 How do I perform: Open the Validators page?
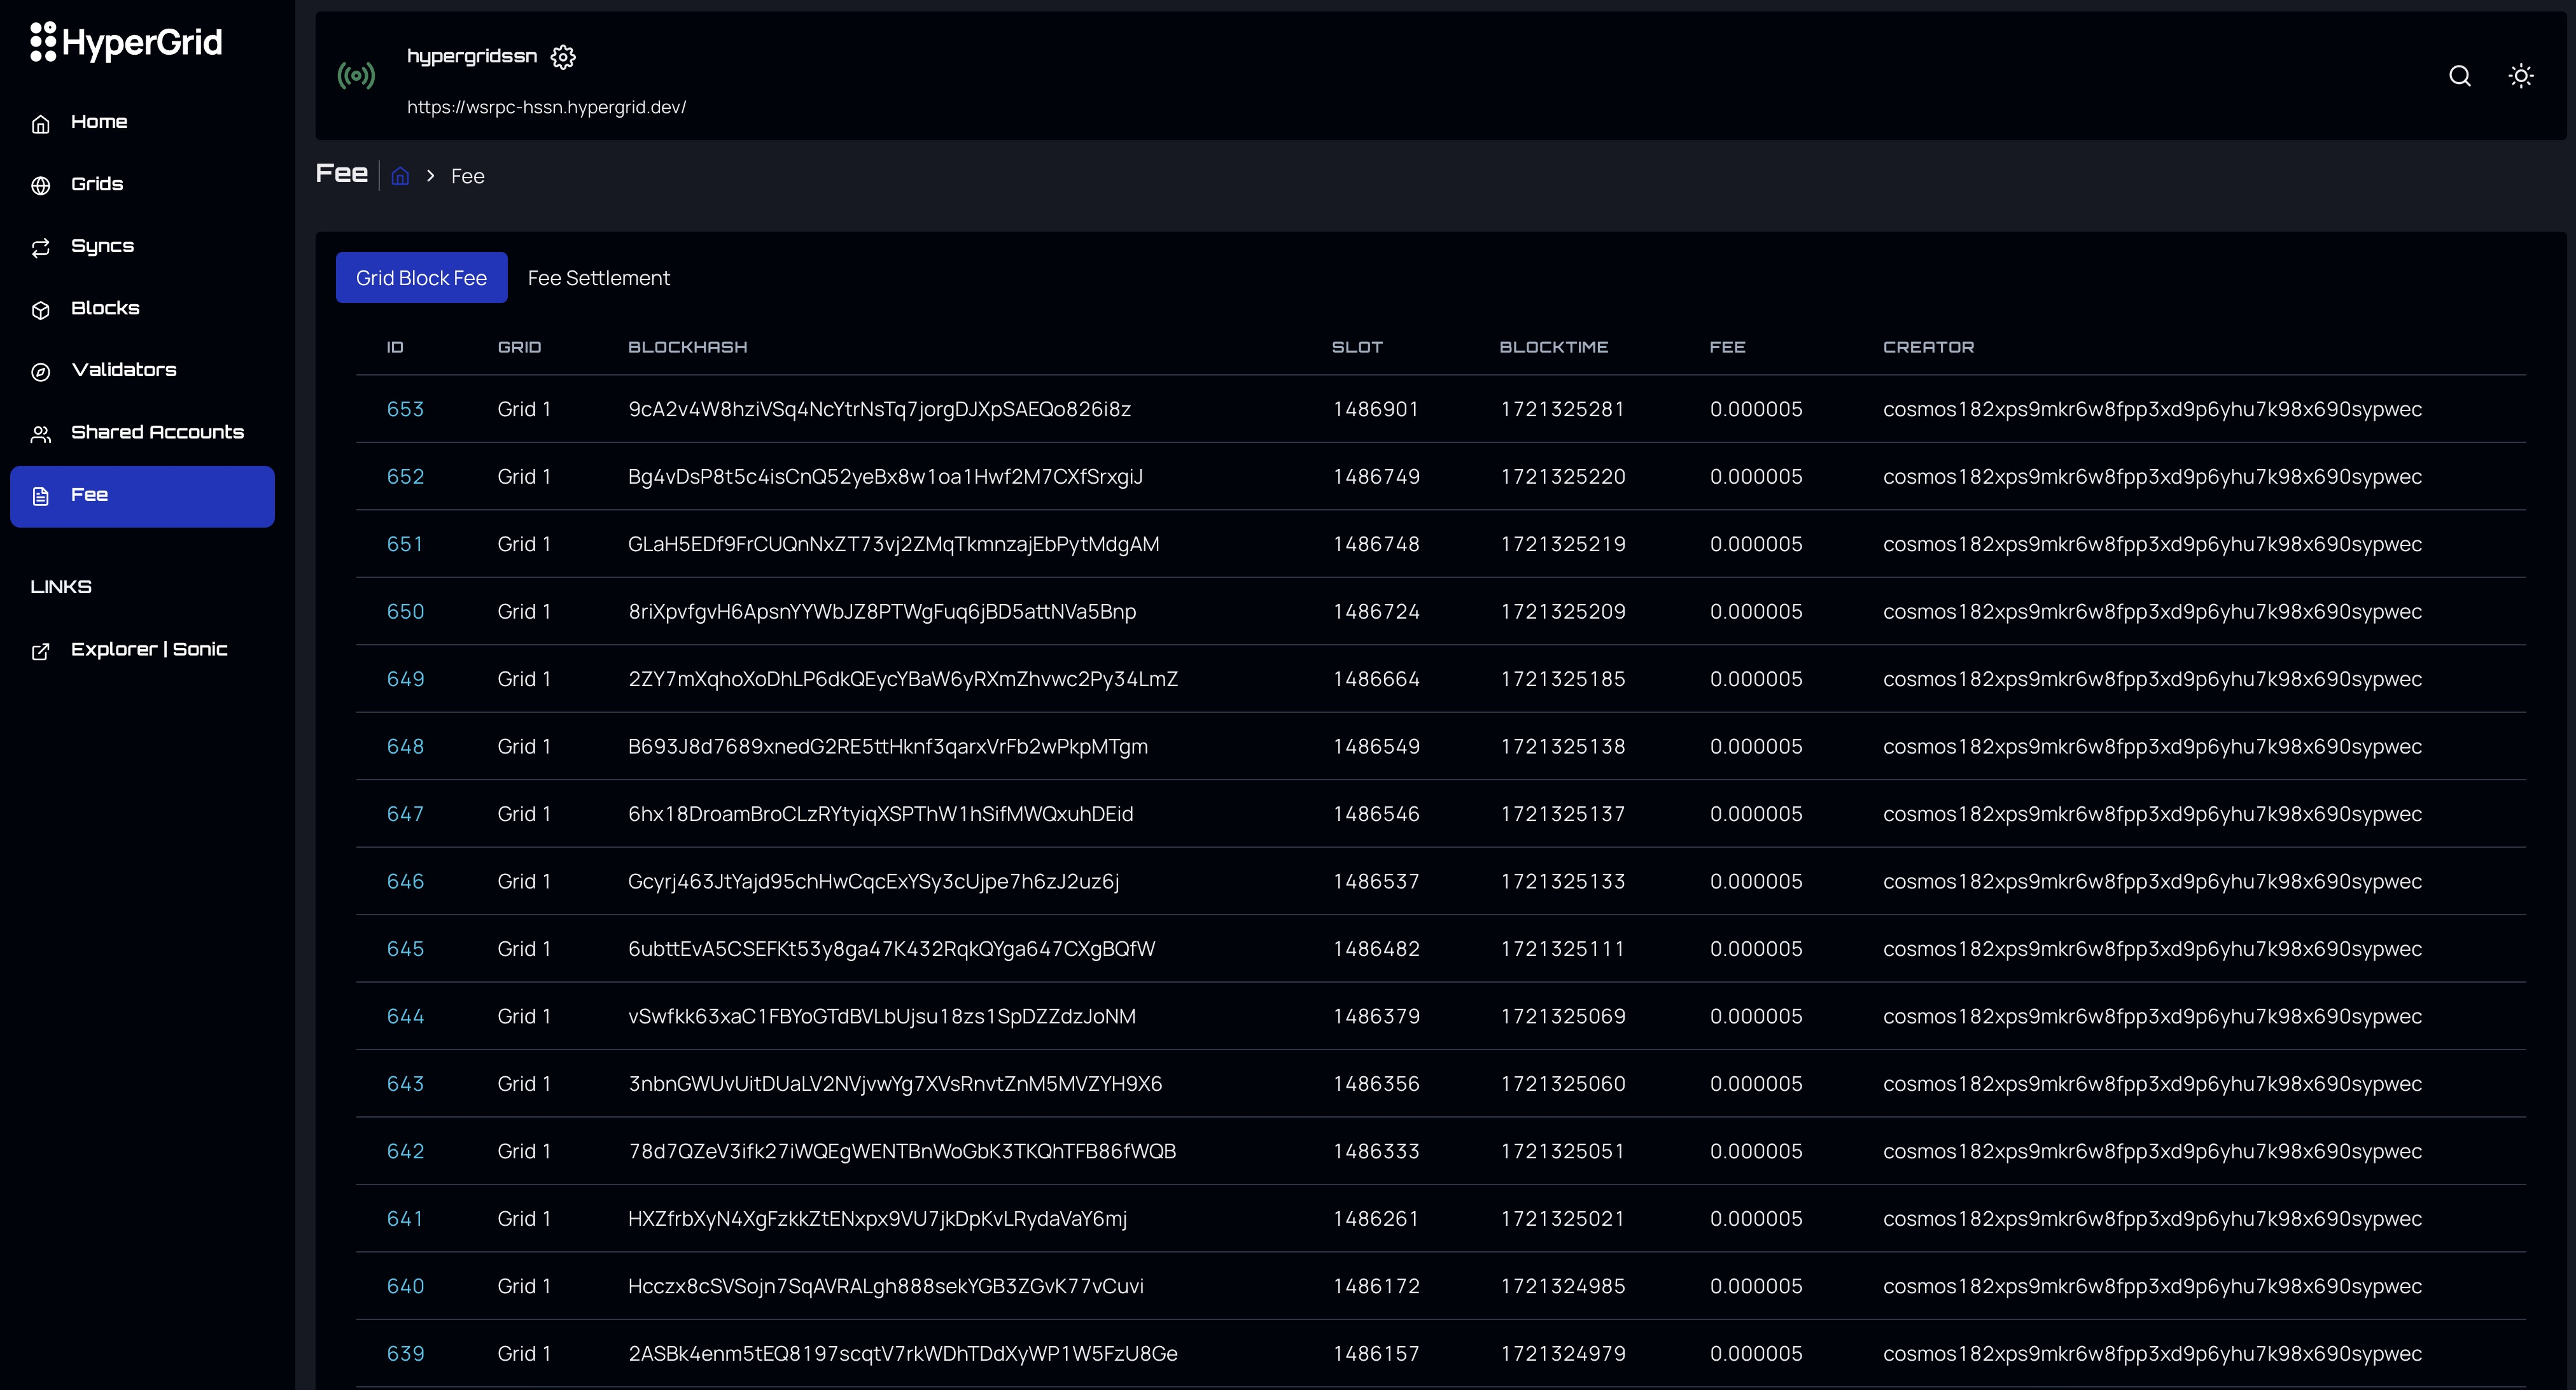(124, 370)
